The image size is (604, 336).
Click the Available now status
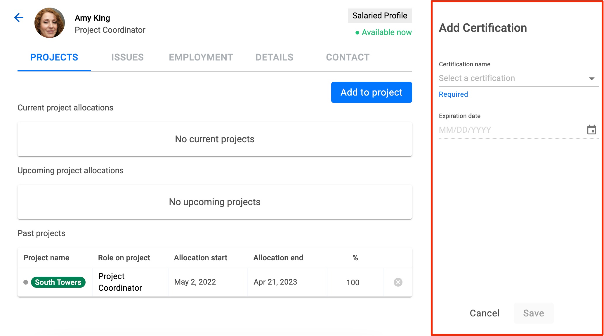[383, 32]
